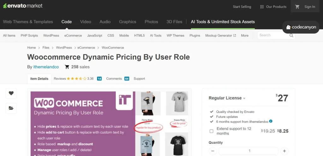Open Web Themes & Templates section
The width and height of the screenshot is (323, 156).
28,22
